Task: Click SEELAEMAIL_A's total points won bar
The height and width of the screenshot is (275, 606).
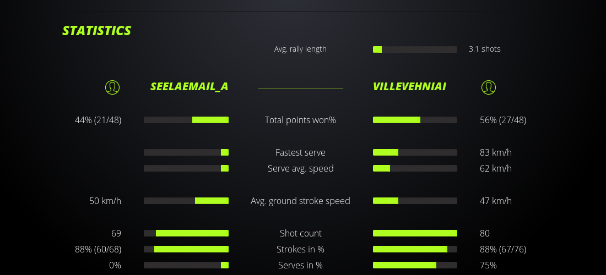Action: (x=186, y=120)
